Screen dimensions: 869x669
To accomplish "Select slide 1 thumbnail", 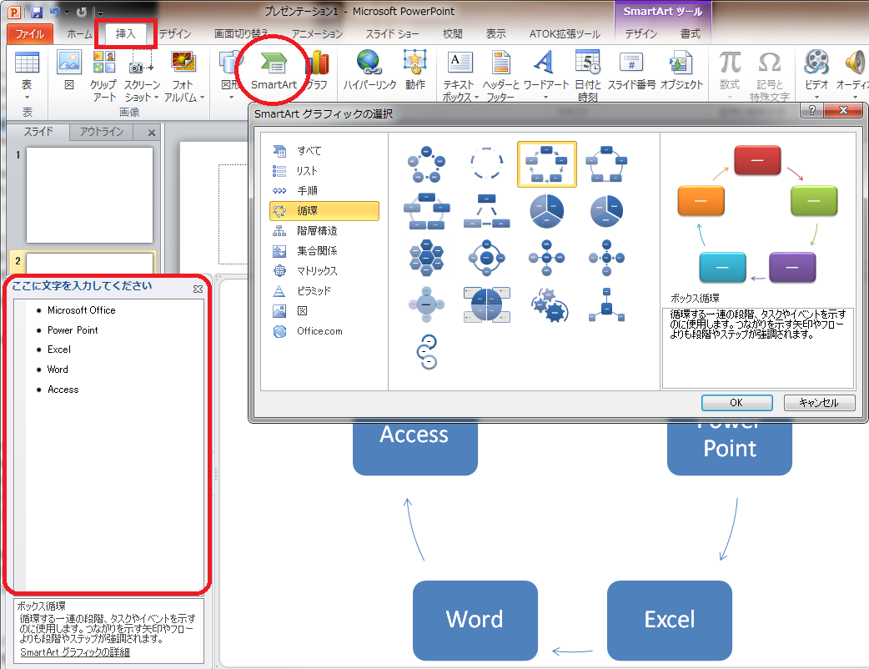I will (x=90, y=194).
